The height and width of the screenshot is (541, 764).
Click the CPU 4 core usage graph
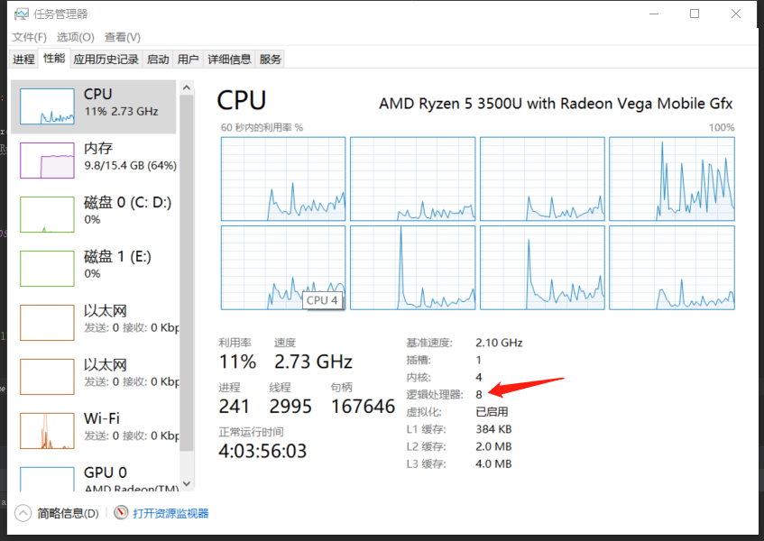283,268
